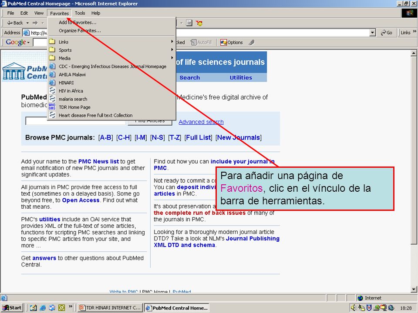Click the Windows Start button
The image size is (418, 313).
[12, 308]
